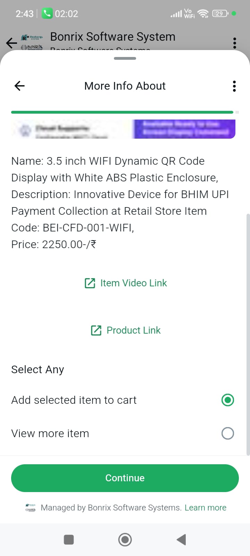
Task: Tap the bottom sheet drag handle
Action: click(125, 58)
